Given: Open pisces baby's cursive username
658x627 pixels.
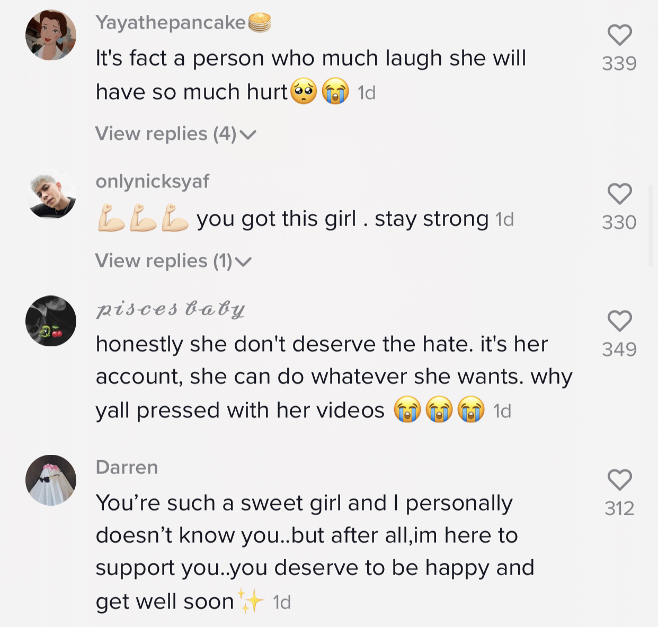Looking at the screenshot, I should point(170,309).
